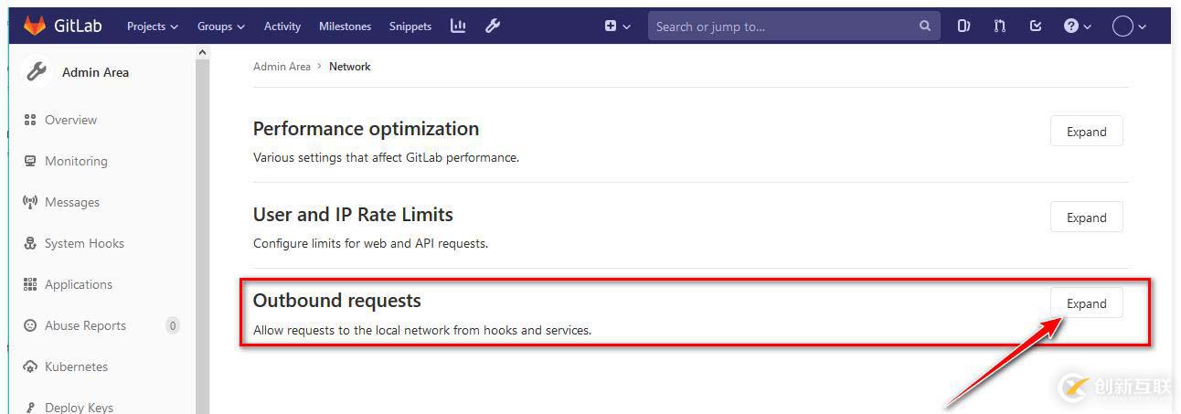Image resolution: width=1181 pixels, height=414 pixels.
Task: Expand the Outbound requests section
Action: [1086, 303]
